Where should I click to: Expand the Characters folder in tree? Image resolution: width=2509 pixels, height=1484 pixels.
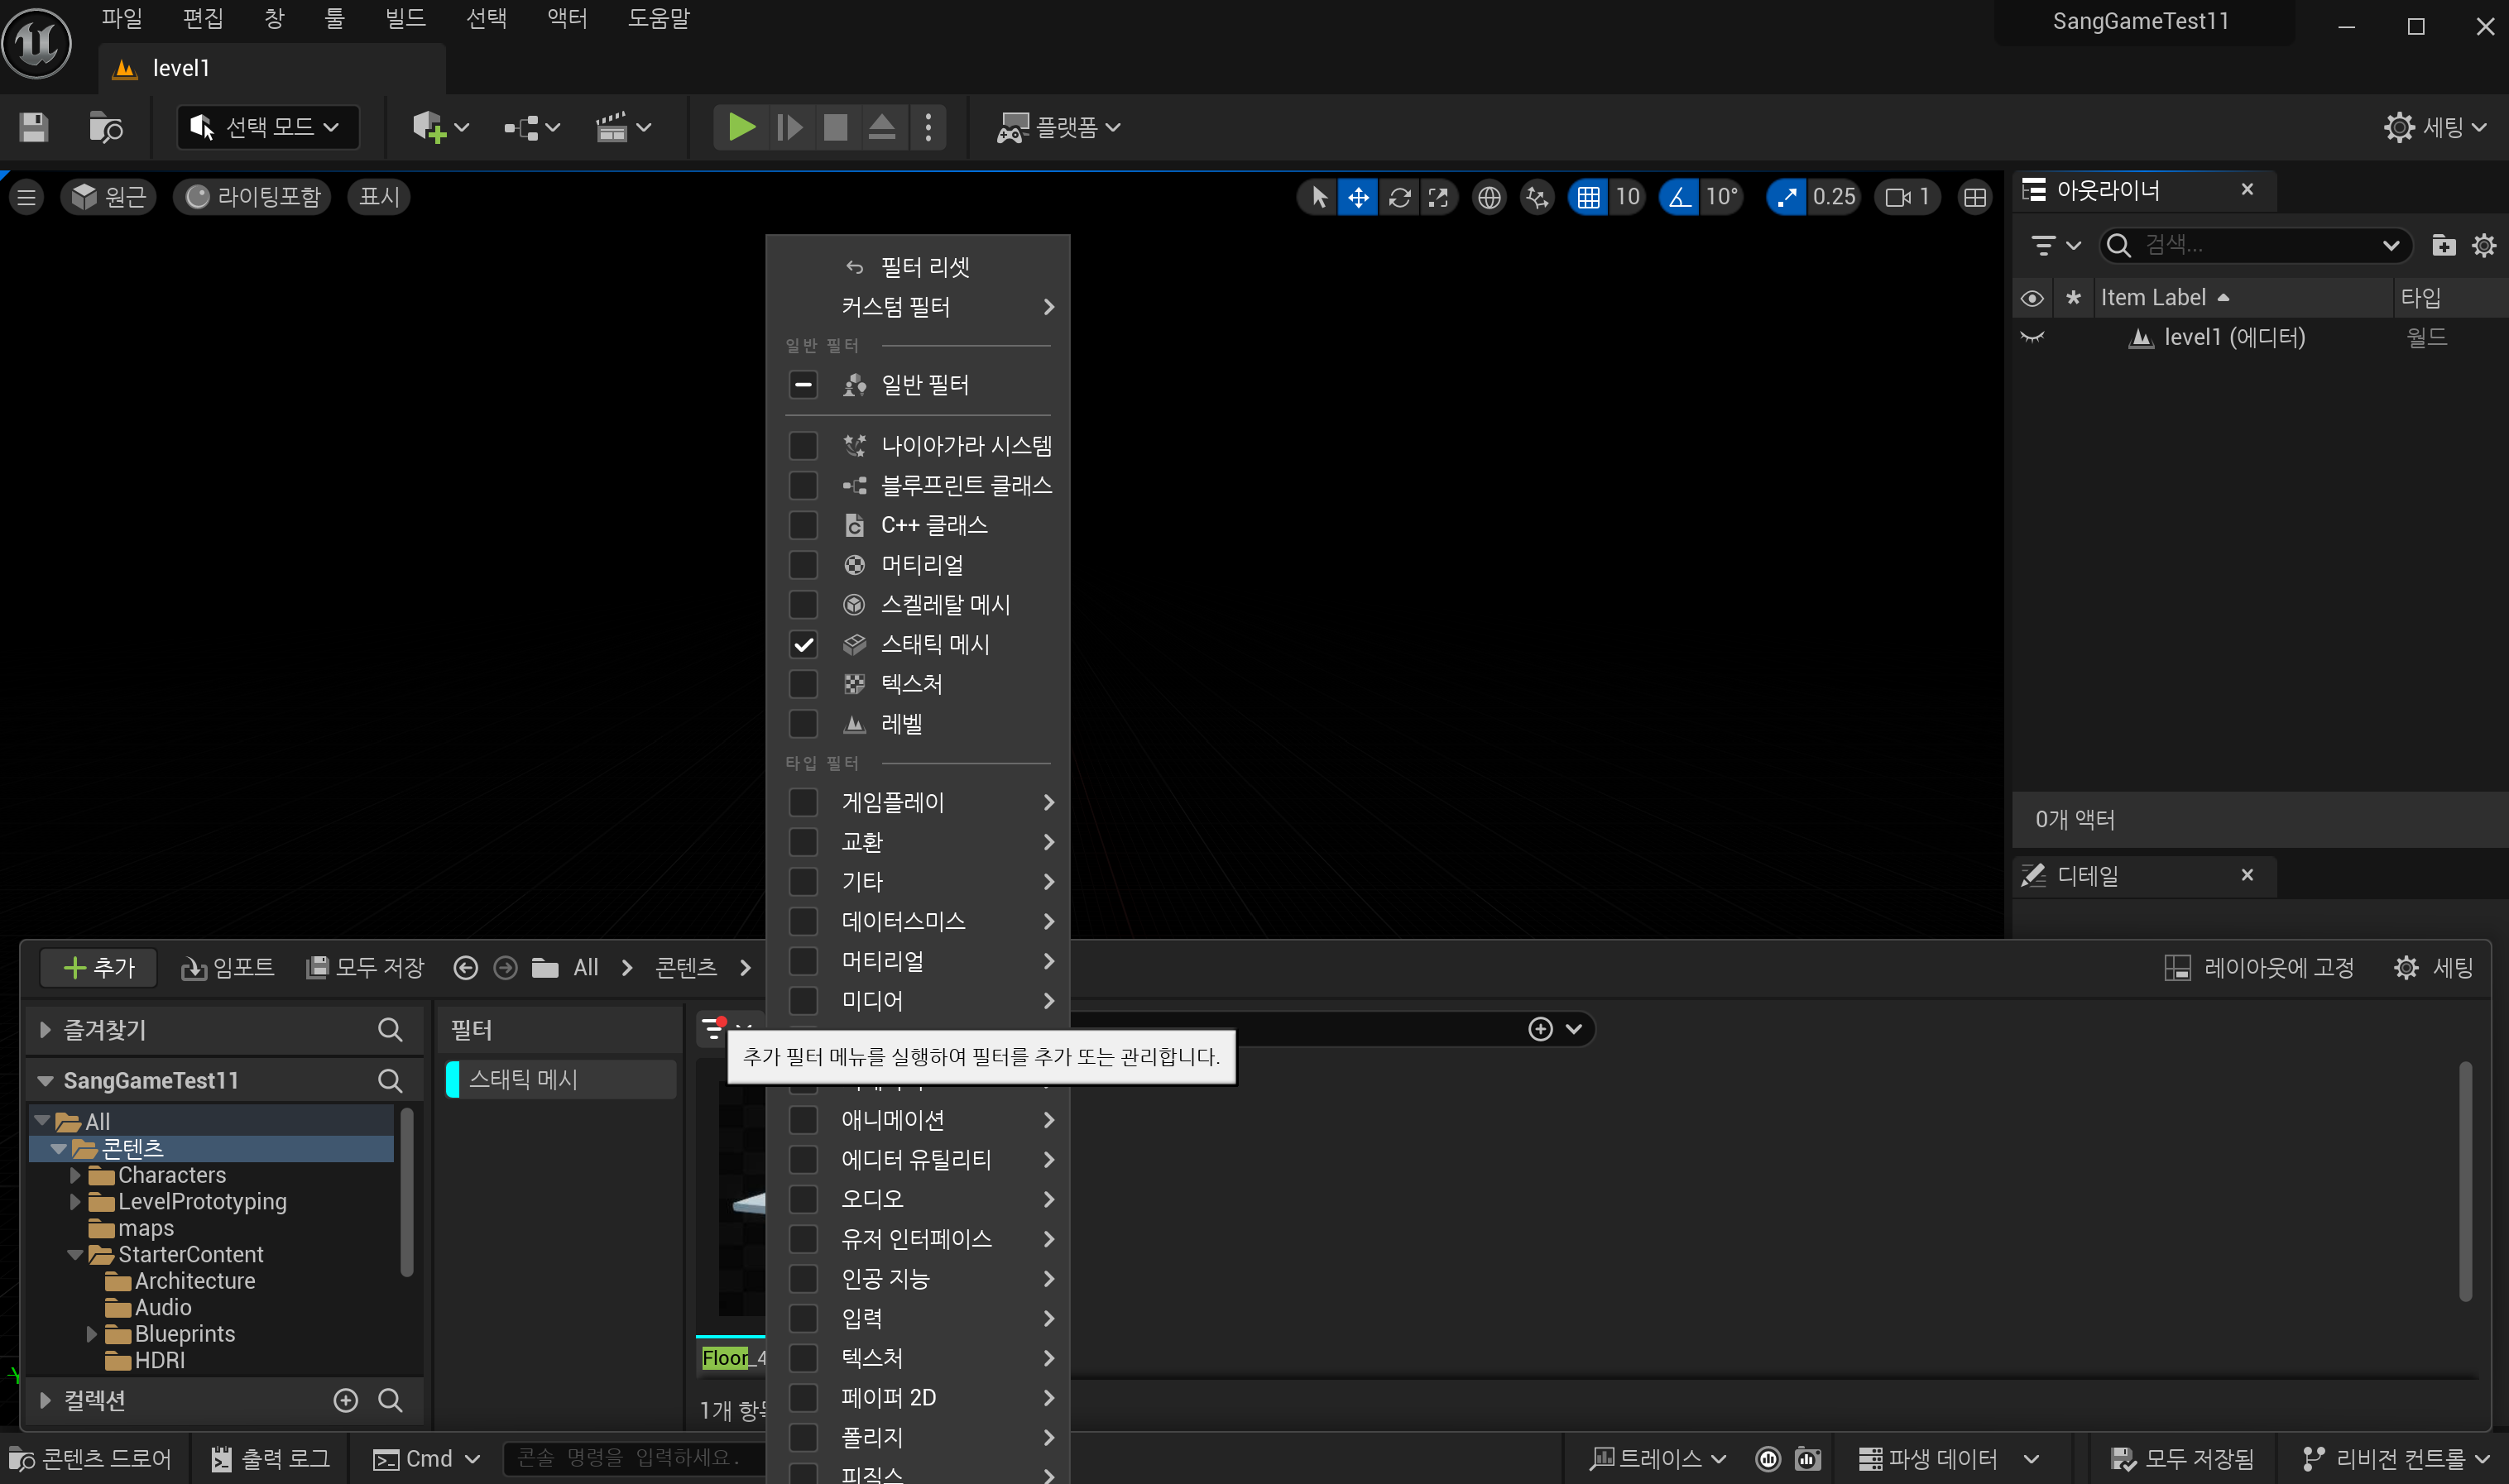tap(75, 1175)
